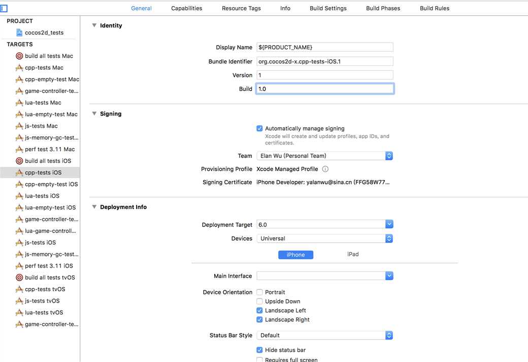Click the perf test 3.11 iOS icon
This screenshot has width=528, height=362.
coord(19,266)
